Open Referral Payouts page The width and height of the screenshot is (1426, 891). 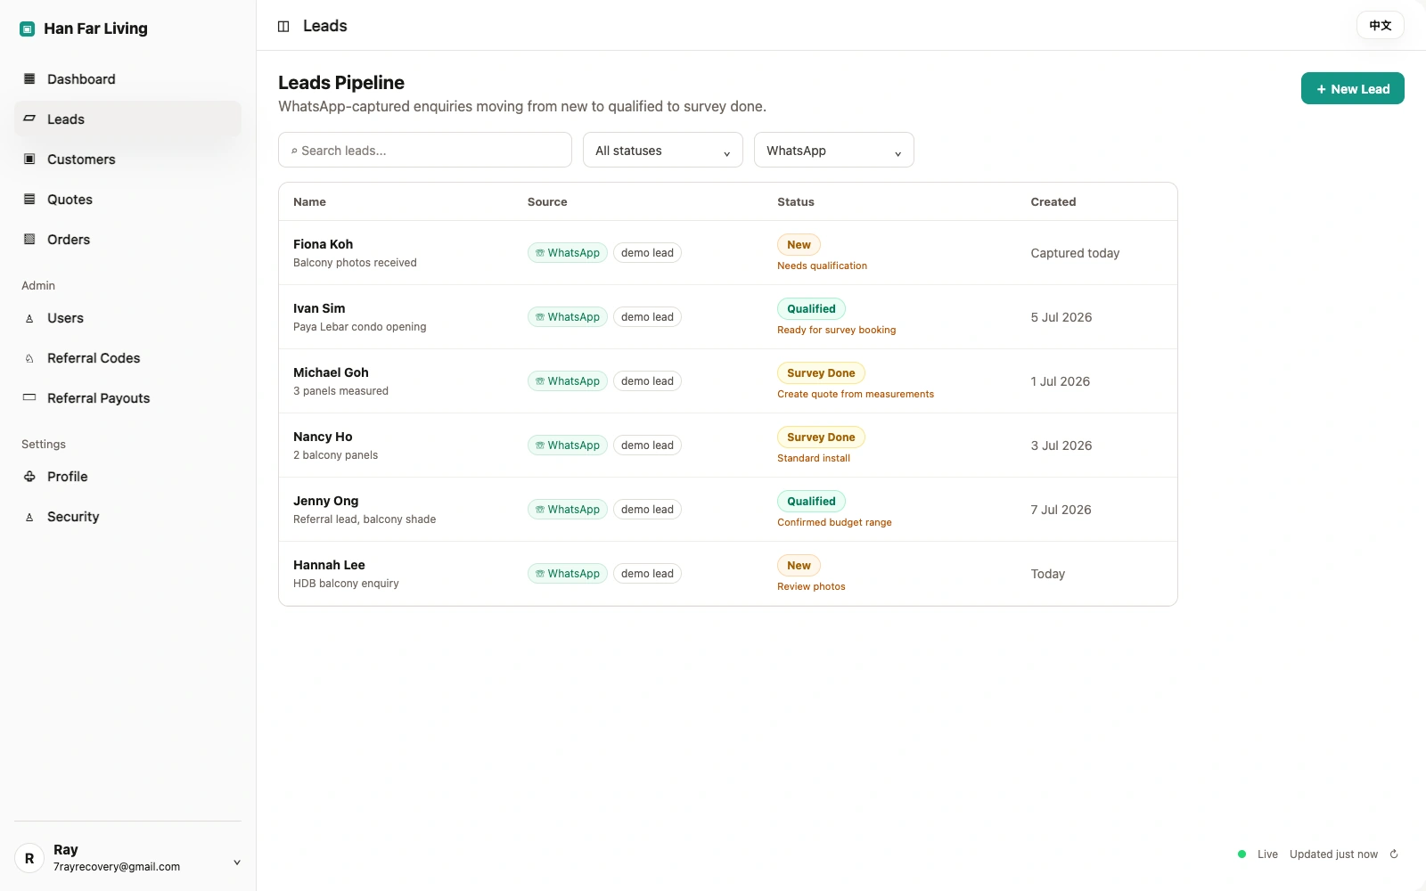[x=127, y=398]
